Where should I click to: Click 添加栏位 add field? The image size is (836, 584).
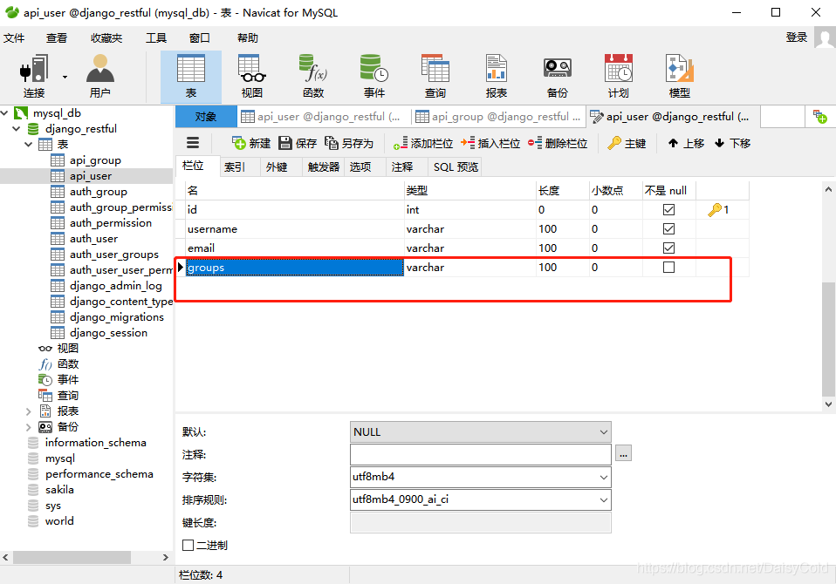coord(423,143)
